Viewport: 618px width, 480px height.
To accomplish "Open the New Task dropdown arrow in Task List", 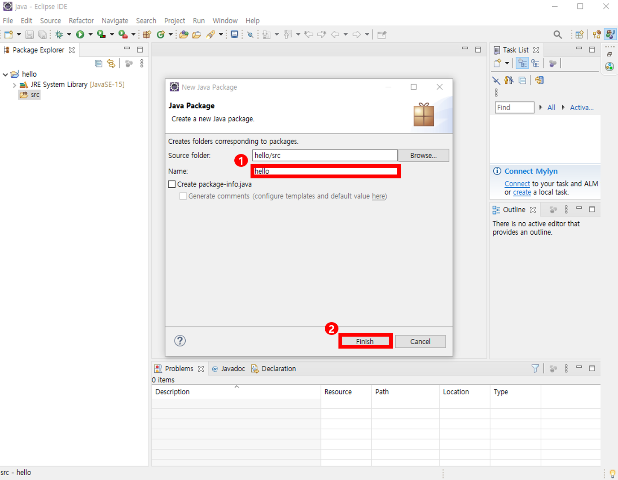I will click(507, 64).
